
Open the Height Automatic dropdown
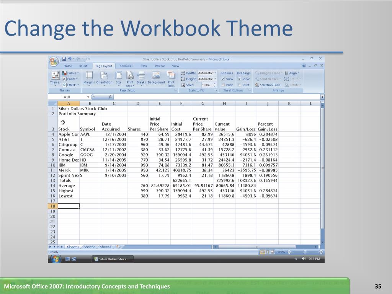pyautogui.click(x=215, y=79)
